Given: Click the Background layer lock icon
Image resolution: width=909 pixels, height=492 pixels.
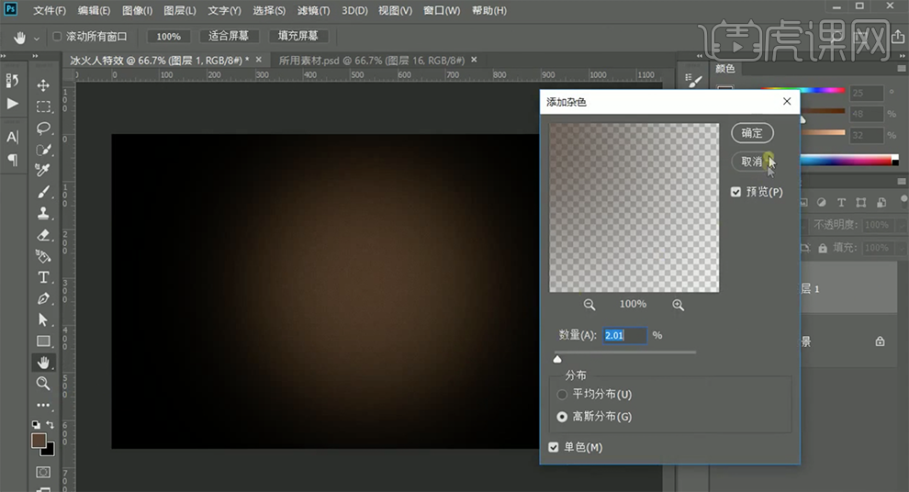Looking at the screenshot, I should click(880, 341).
